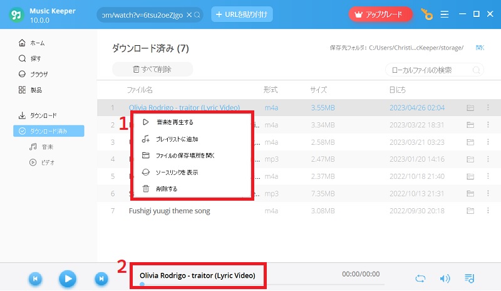Select the Fushigi yuugi theme song file
Screen dimensions: 501x291
pos(169,211)
